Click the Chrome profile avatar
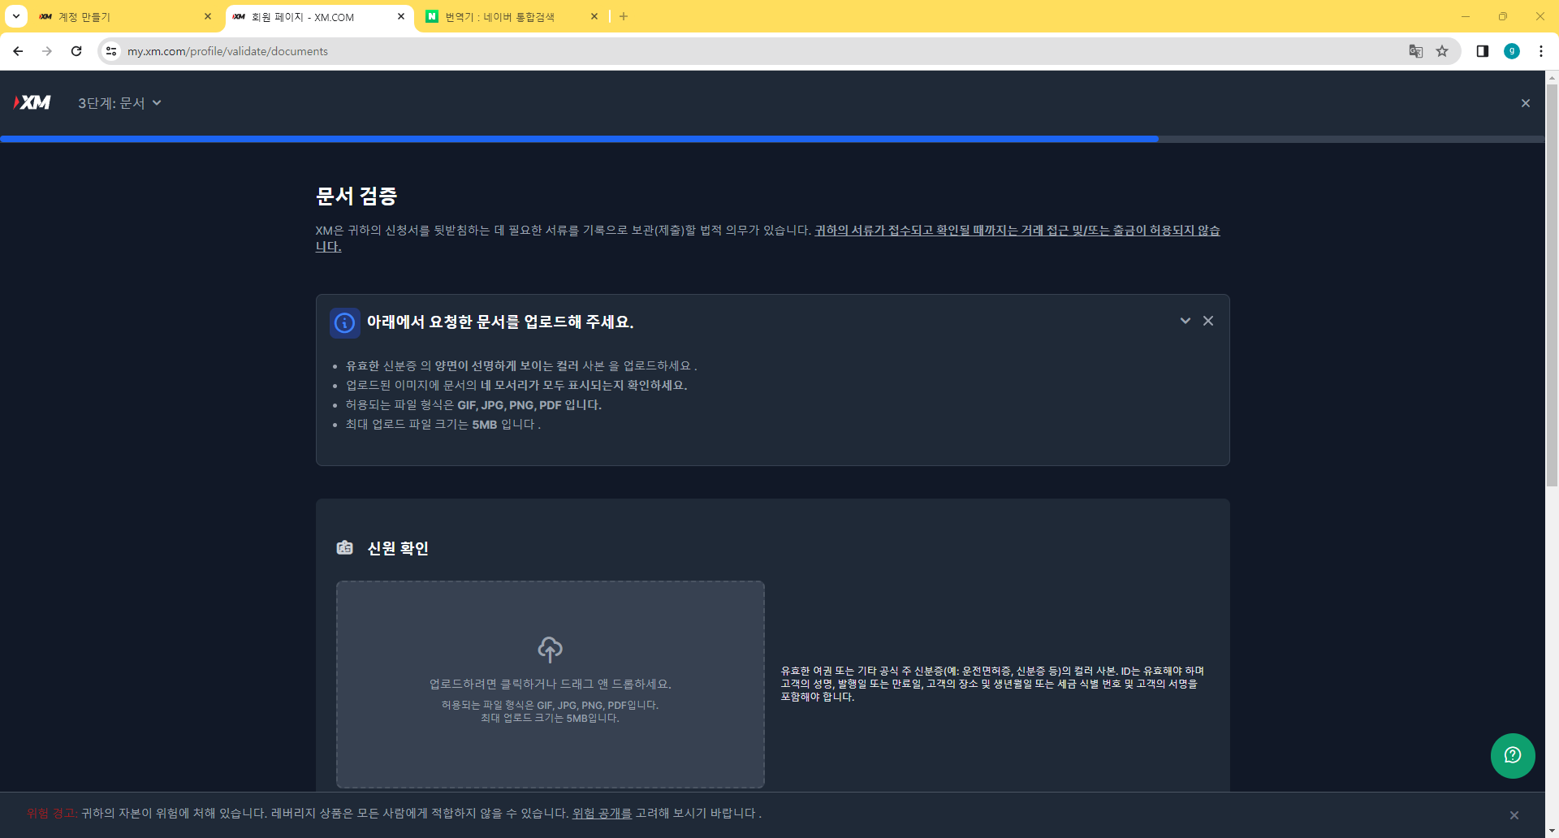This screenshot has width=1559, height=838. [x=1511, y=50]
